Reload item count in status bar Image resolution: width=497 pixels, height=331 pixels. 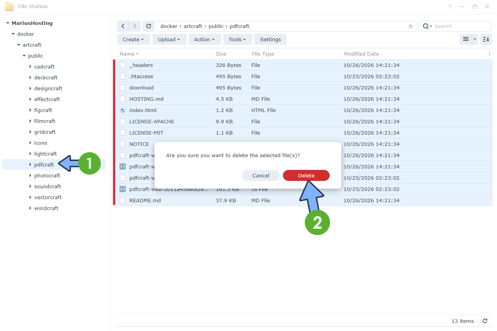[x=485, y=321]
